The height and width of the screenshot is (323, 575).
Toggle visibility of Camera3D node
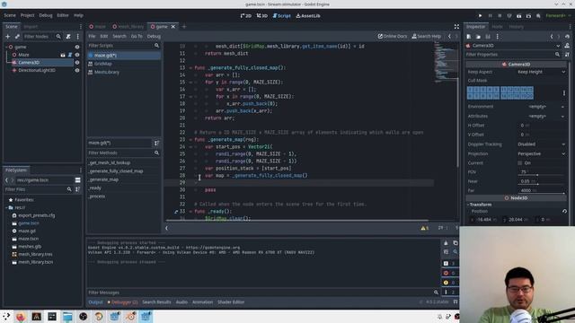[77, 63]
